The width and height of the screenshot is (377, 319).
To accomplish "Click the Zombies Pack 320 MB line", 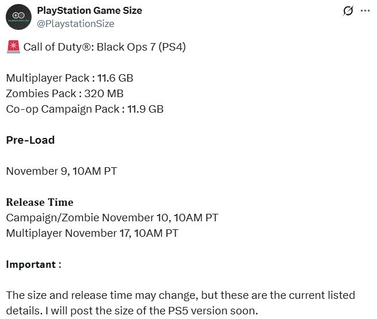I will (64, 93).
